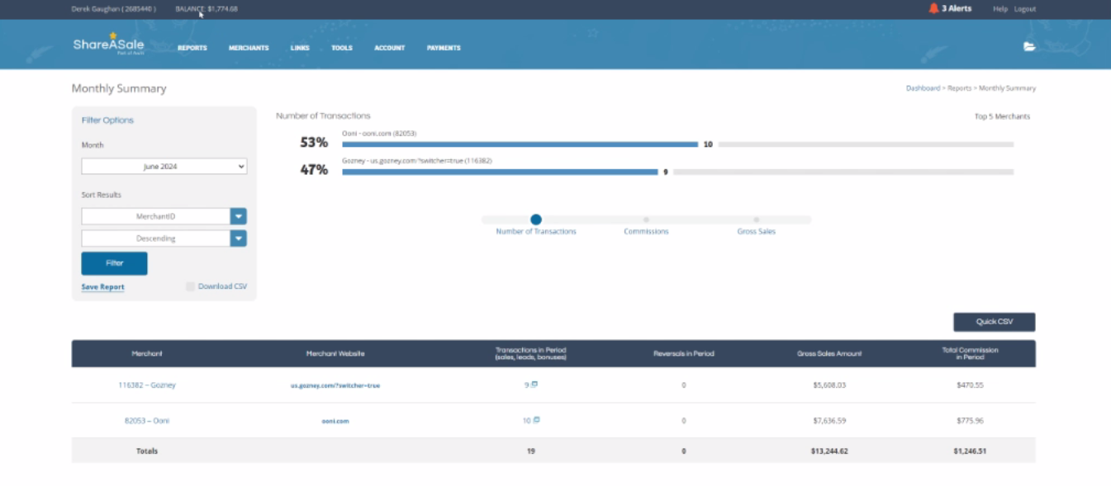Open the 3 Alerts link
The height and width of the screenshot is (486, 1111).
[x=957, y=8]
